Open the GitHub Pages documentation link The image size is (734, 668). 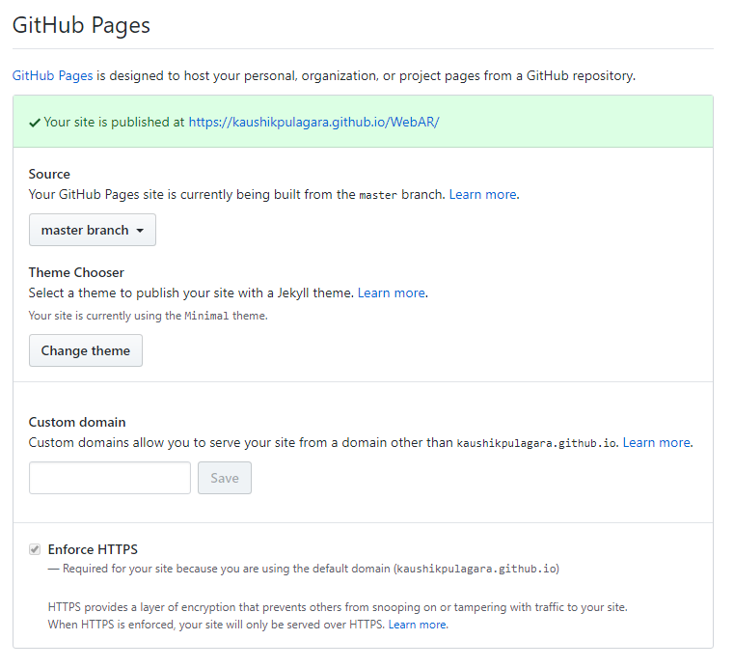pyautogui.click(x=52, y=75)
